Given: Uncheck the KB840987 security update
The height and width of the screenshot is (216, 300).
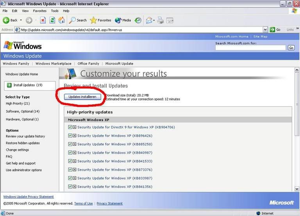Looking at the screenshot, I should pos(70,152).
